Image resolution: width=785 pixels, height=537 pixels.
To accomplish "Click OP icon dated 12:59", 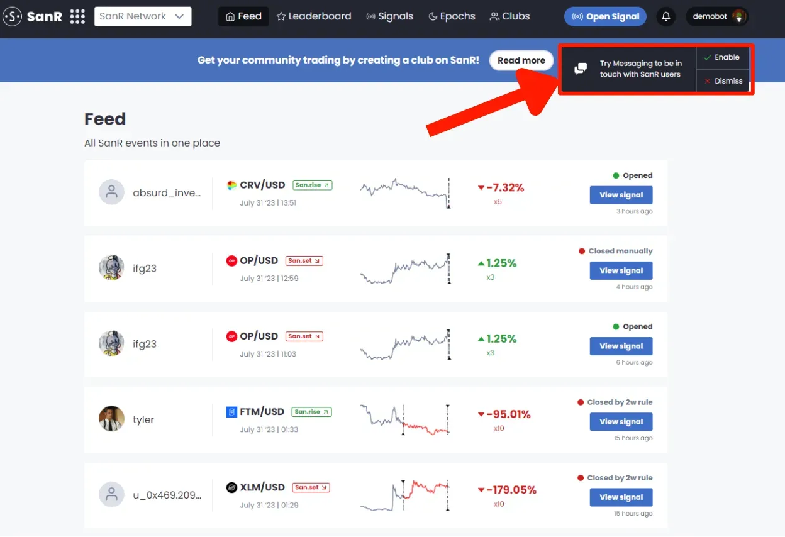I will (x=232, y=260).
